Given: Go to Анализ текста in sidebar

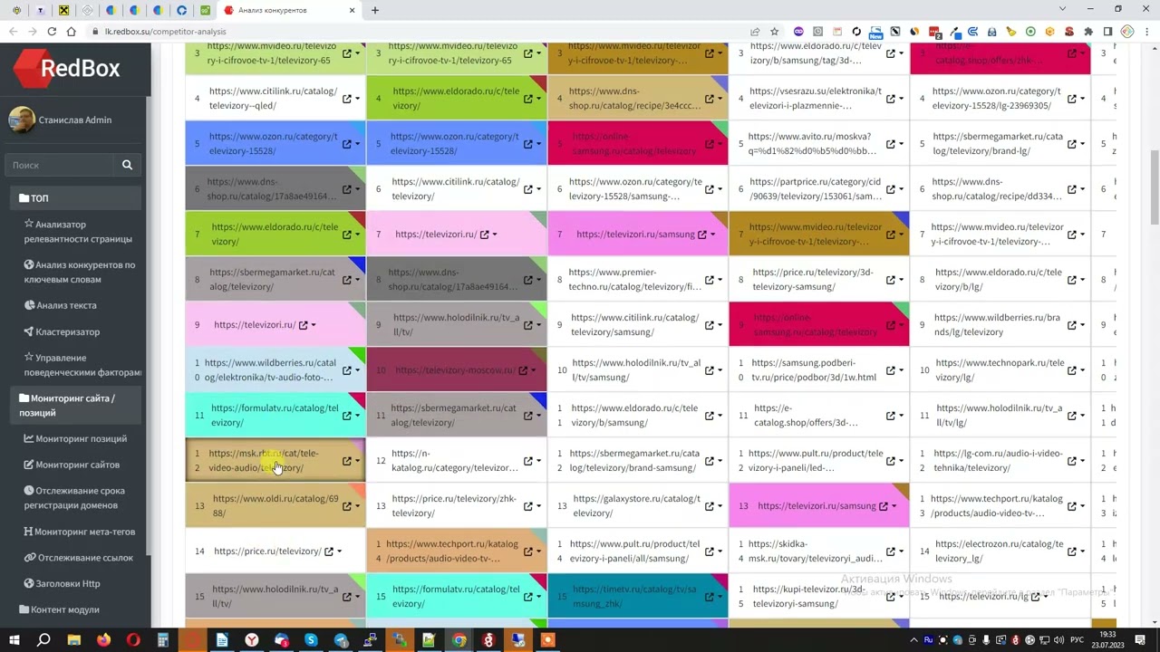Looking at the screenshot, I should coord(60,306).
